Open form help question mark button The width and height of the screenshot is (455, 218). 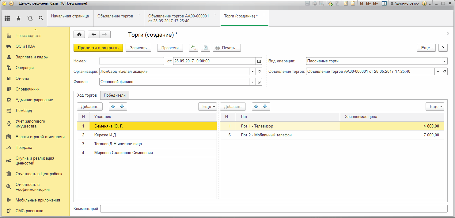(x=443, y=48)
